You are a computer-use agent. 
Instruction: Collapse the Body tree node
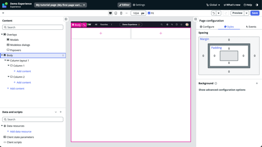[2, 55]
